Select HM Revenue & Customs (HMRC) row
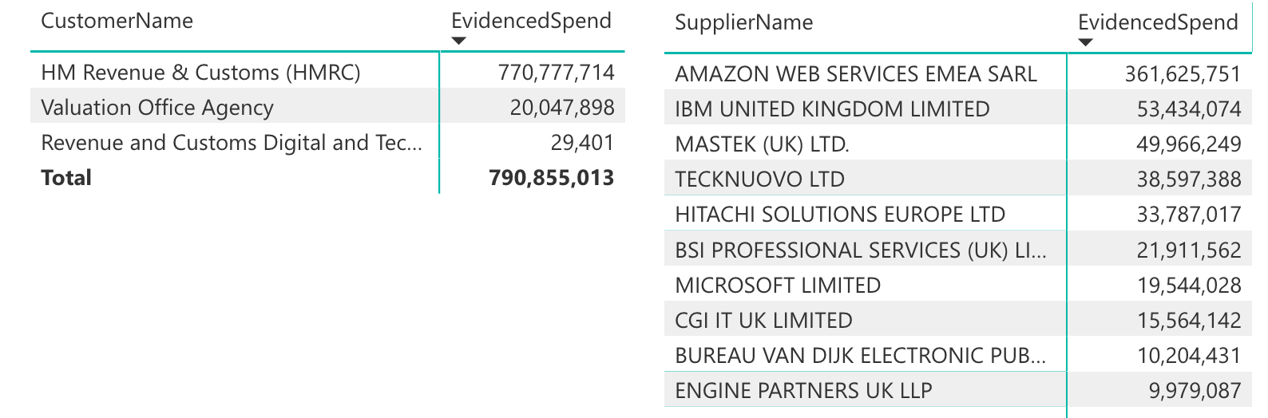Viewport: 1268px width, 418px height. (x=200, y=73)
